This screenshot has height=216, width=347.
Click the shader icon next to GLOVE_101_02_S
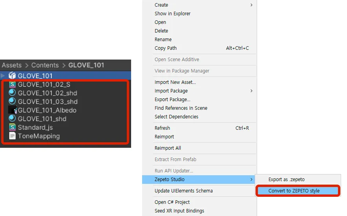click(12, 84)
